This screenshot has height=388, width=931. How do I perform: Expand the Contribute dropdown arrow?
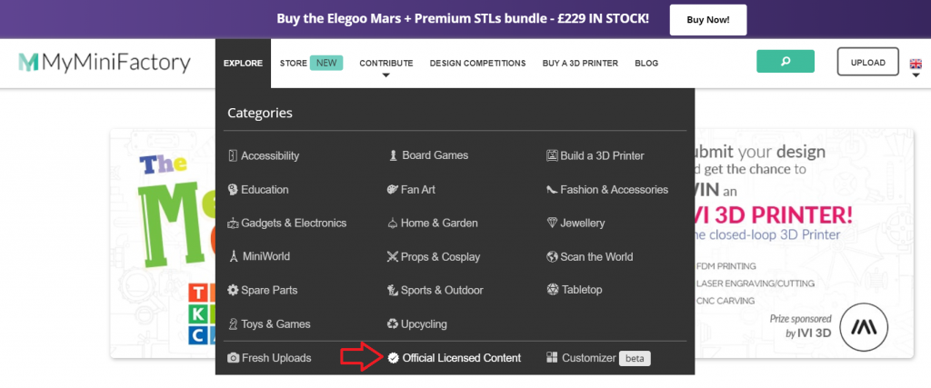(x=385, y=75)
